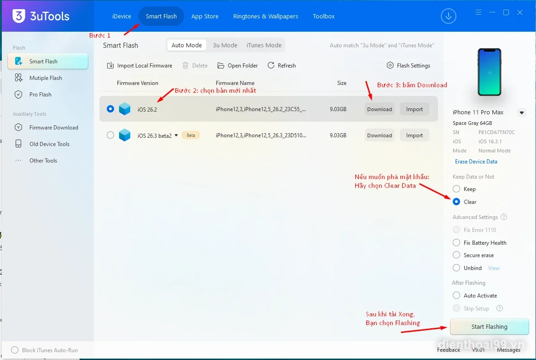The width and height of the screenshot is (536, 360).
Task: Click the iOS 26.2 firmware cube icon
Action: coord(124,109)
